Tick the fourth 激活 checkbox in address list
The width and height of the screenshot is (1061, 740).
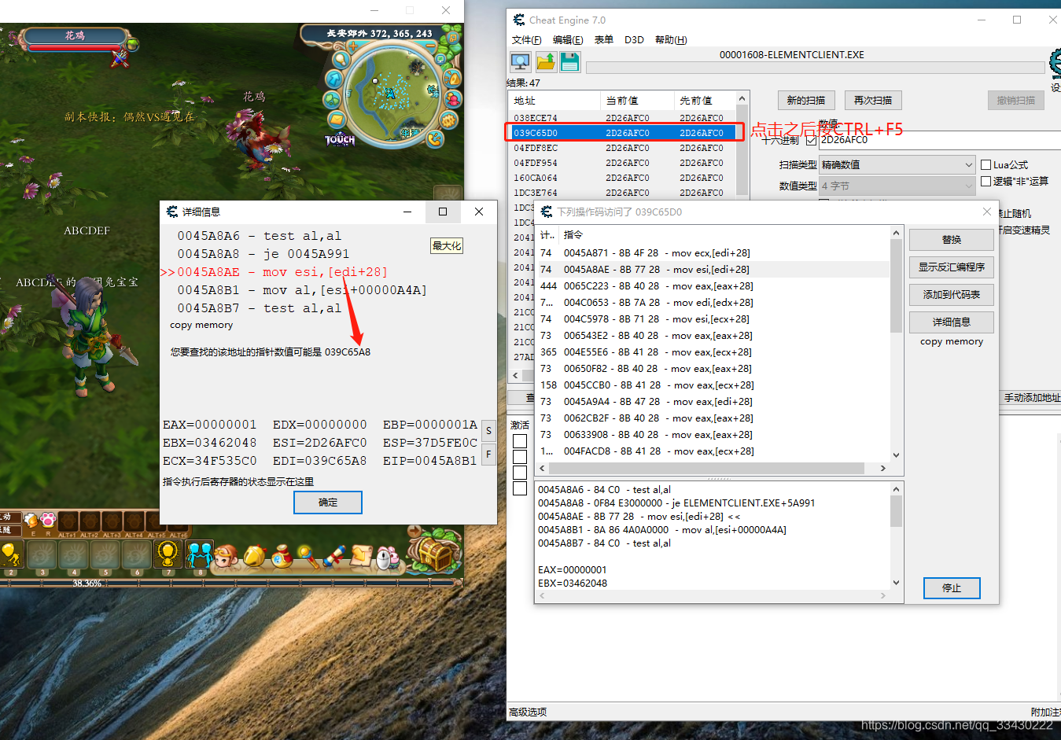tap(520, 488)
